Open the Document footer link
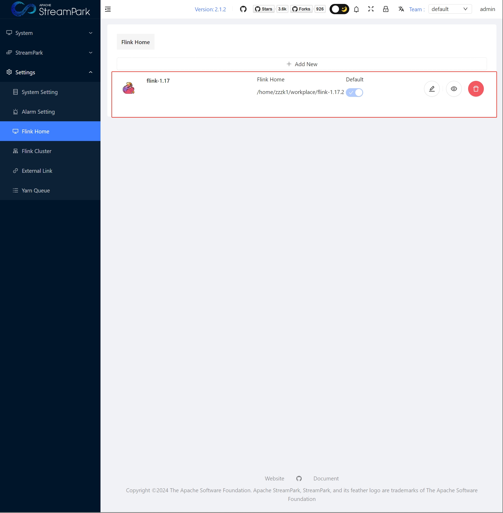The width and height of the screenshot is (503, 513). (x=326, y=478)
